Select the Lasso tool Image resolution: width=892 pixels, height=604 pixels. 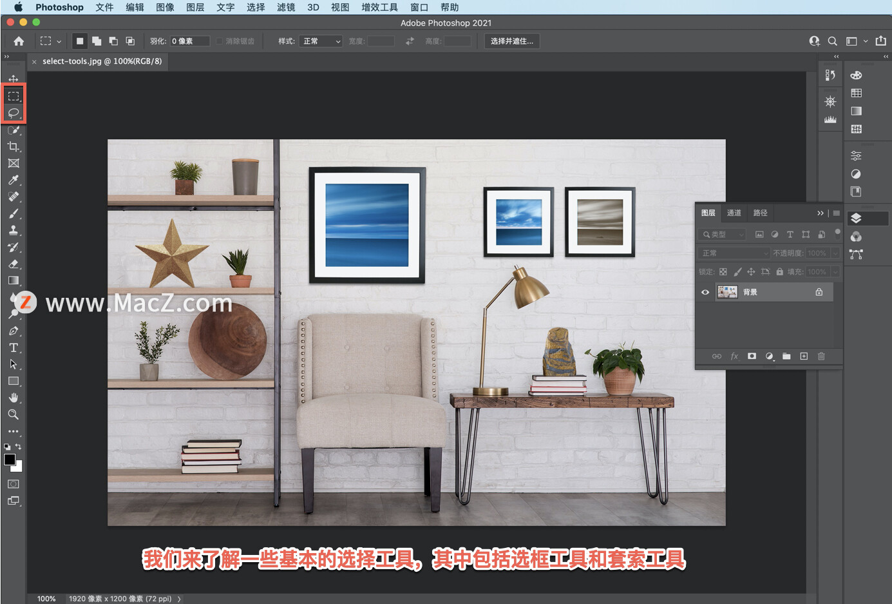point(14,113)
